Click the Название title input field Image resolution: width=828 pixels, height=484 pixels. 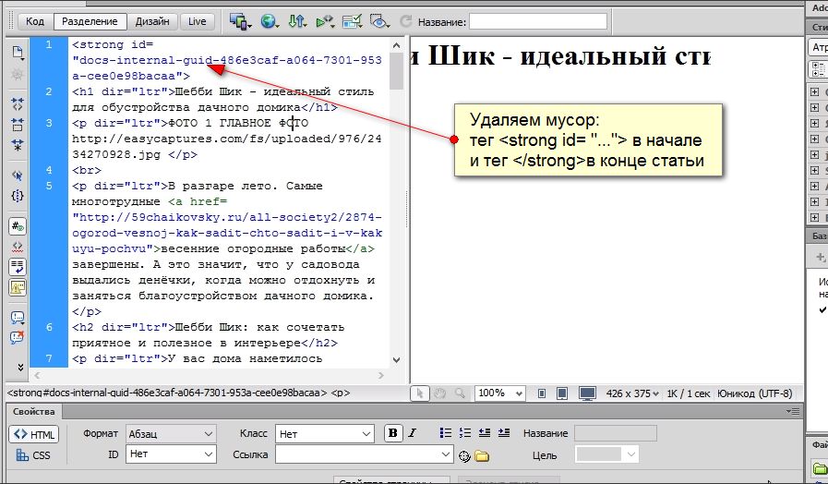(x=538, y=21)
